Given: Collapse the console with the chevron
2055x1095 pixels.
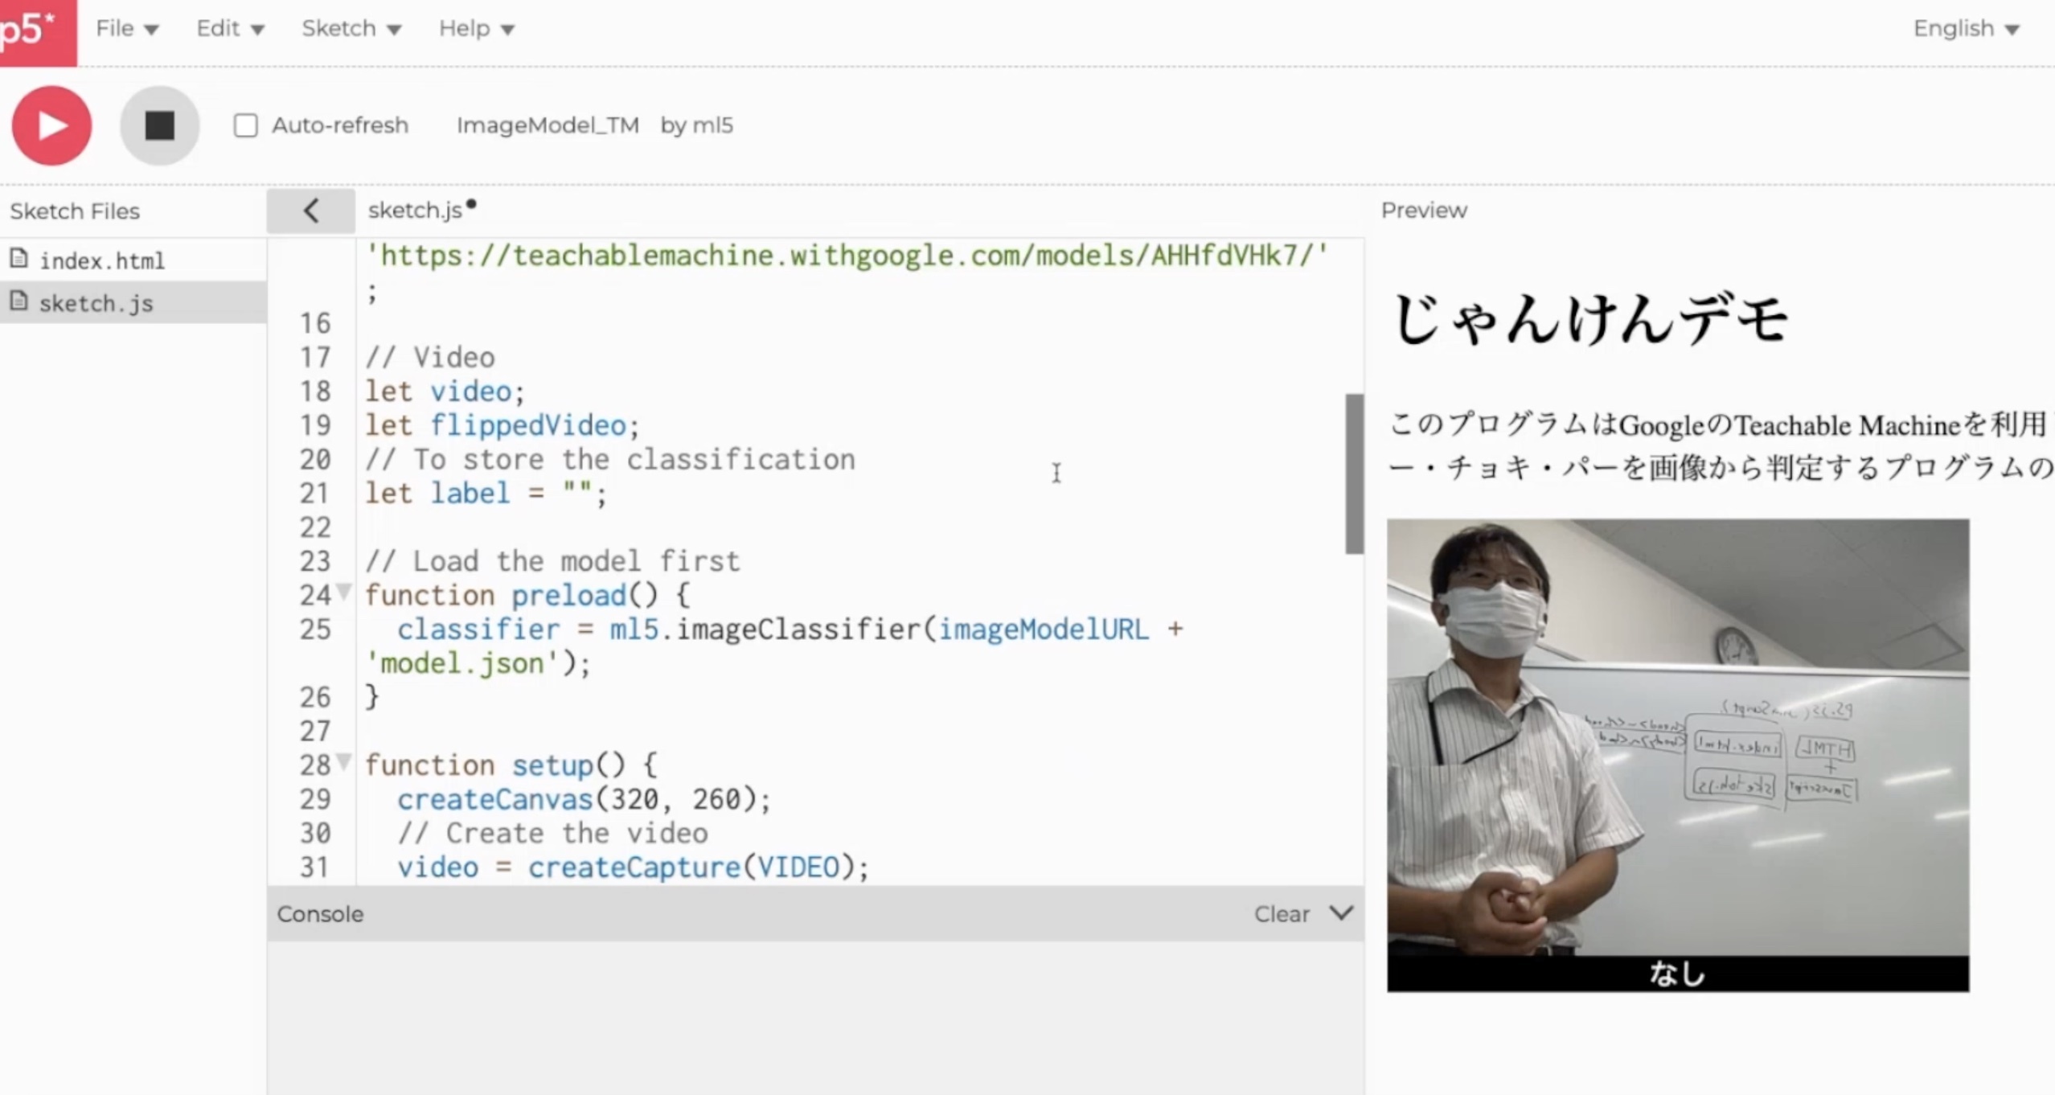Looking at the screenshot, I should coord(1341,913).
